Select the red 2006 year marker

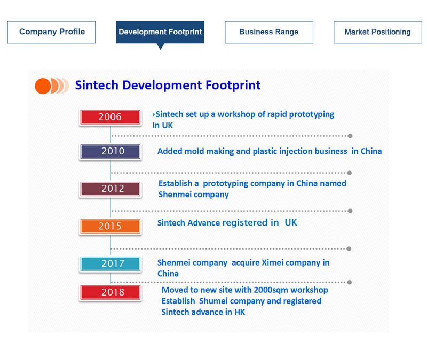click(110, 117)
